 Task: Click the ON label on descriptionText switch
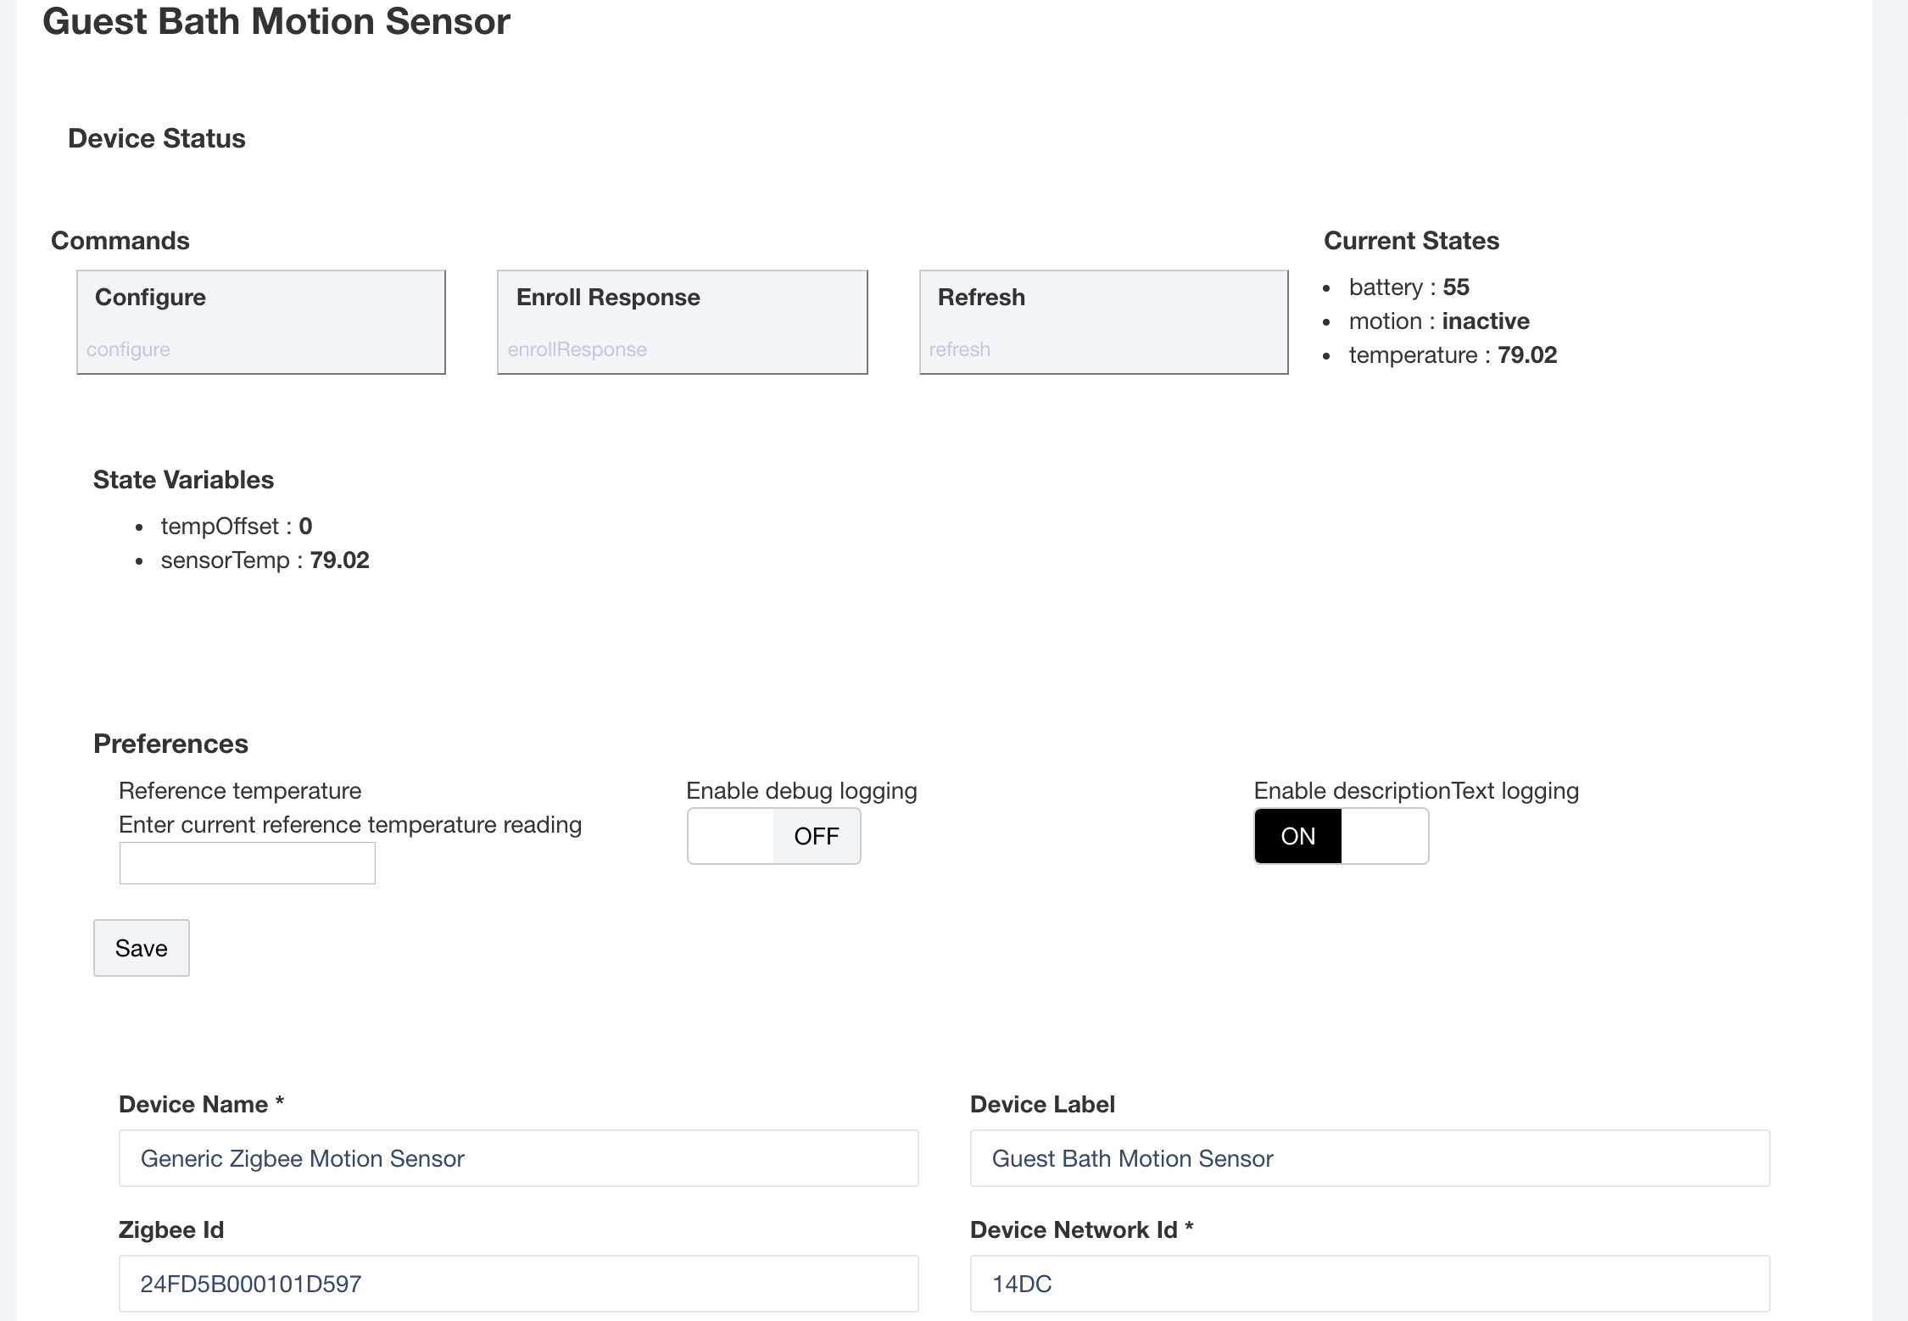tap(1298, 836)
